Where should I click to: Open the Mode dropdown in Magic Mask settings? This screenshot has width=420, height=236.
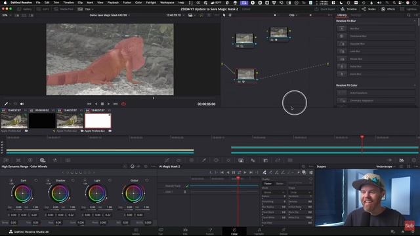point(274,192)
